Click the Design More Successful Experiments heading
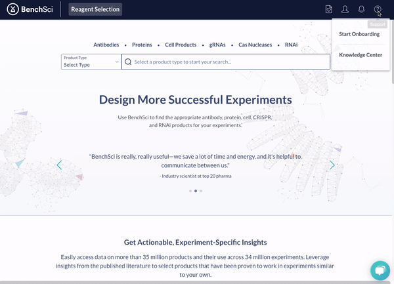This screenshot has width=394, height=284. 196,100
